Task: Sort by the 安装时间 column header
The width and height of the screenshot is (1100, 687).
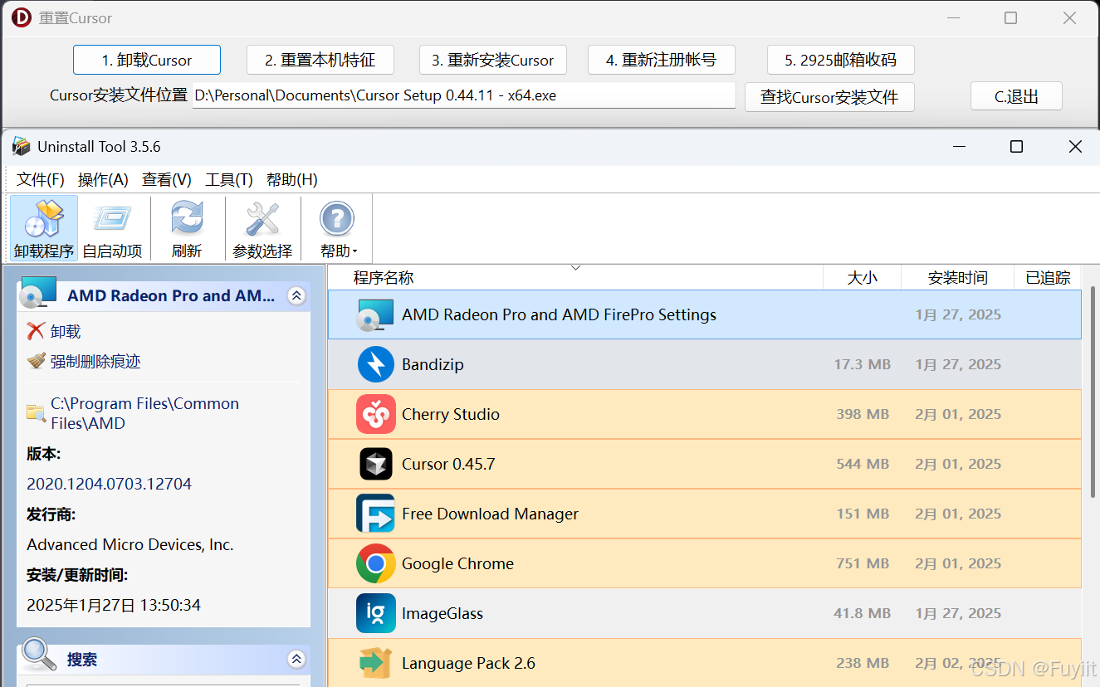Action: pos(958,278)
